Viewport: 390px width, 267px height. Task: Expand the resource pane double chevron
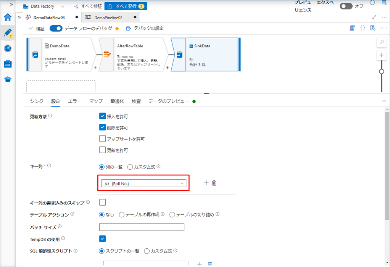click(19, 17)
